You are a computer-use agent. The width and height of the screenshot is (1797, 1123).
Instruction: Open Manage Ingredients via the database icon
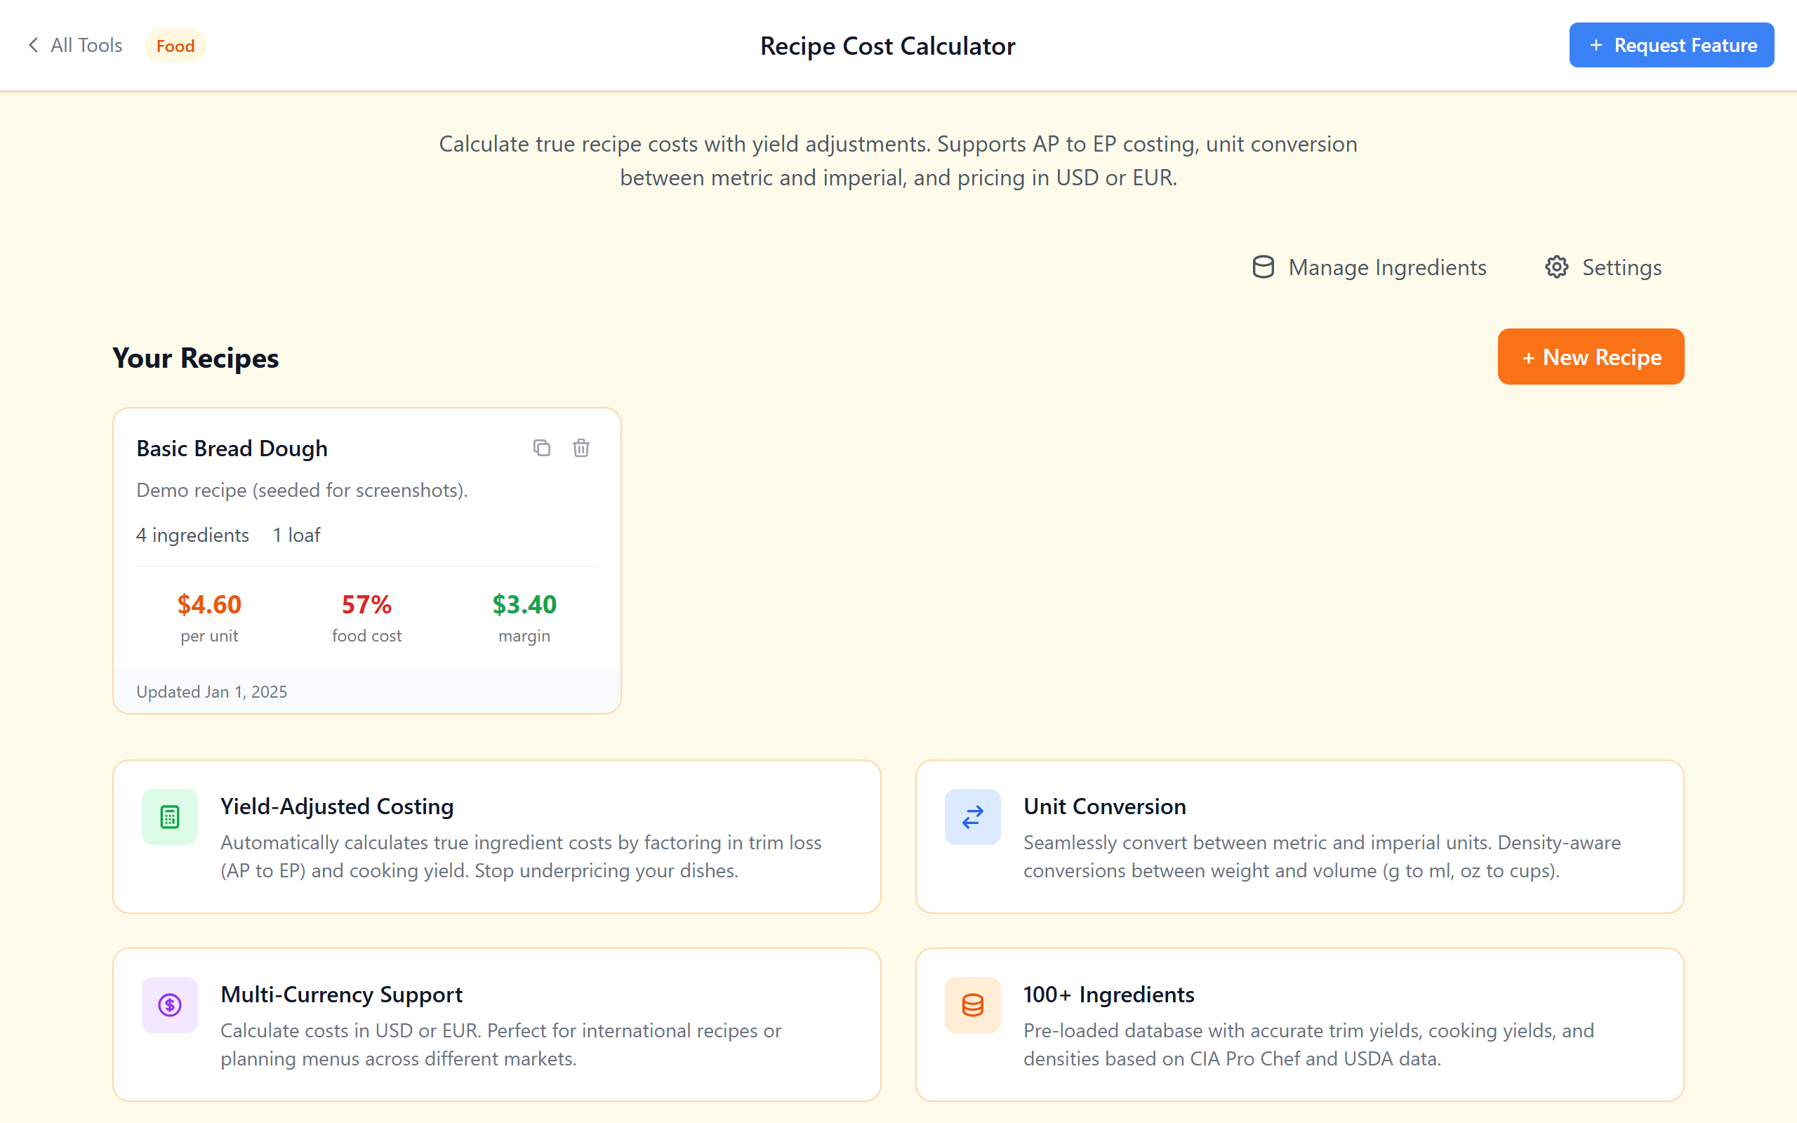tap(1263, 267)
